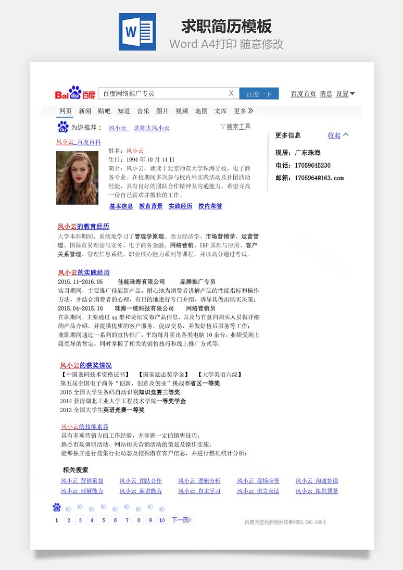Click the 求职简历模板 title text
Screen dimensions: 403x570
click(x=226, y=26)
